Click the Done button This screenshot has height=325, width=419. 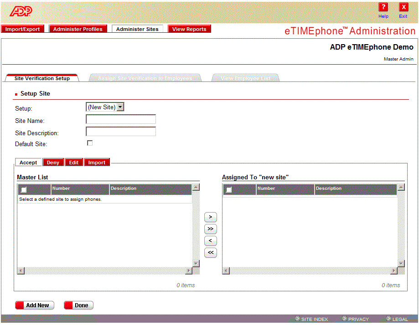pyautogui.click(x=78, y=305)
